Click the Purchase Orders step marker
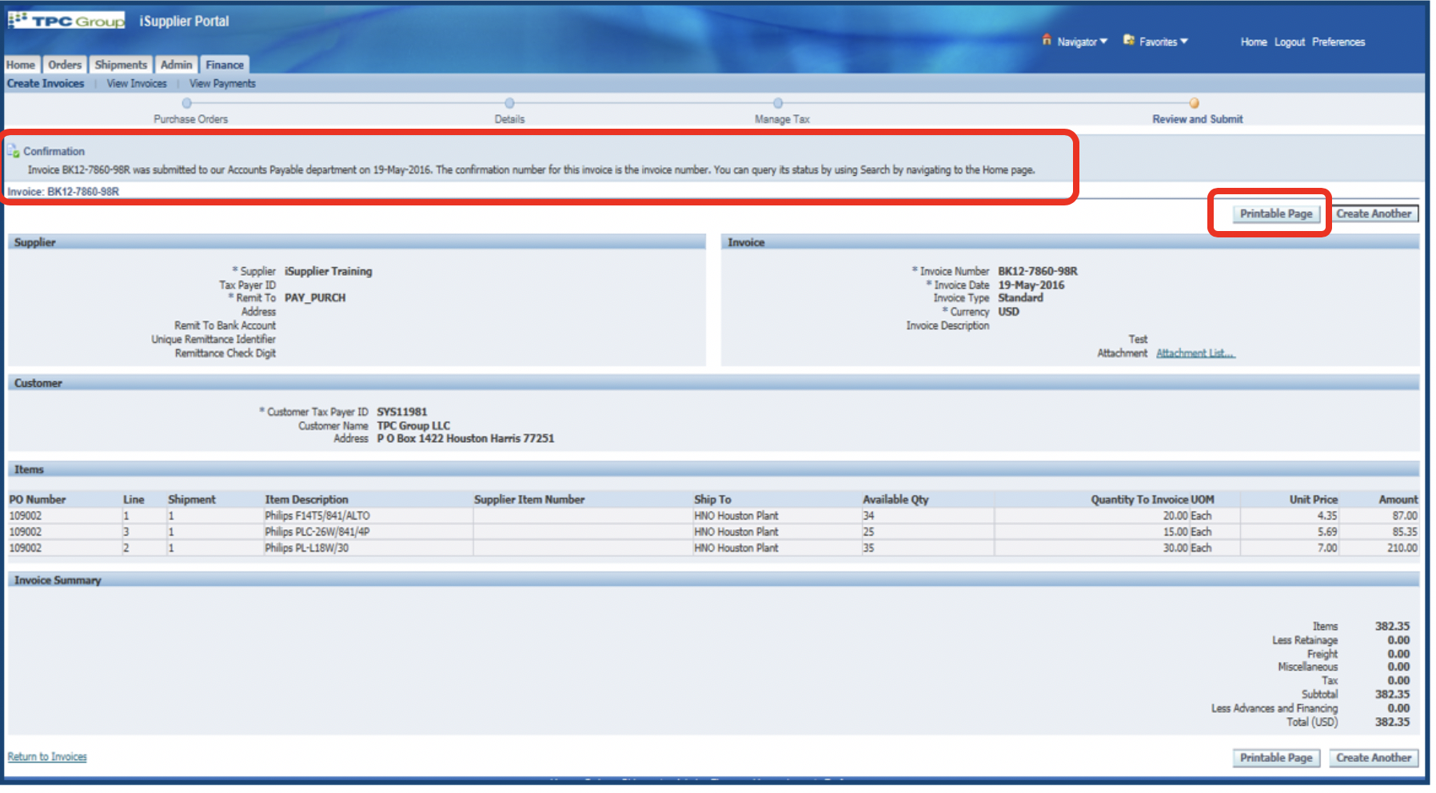This screenshot has height=793, width=1436. click(x=187, y=103)
